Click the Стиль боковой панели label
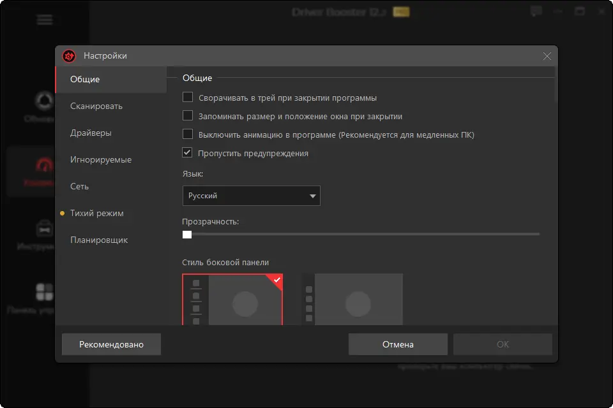The height and width of the screenshot is (408, 613). click(x=225, y=263)
